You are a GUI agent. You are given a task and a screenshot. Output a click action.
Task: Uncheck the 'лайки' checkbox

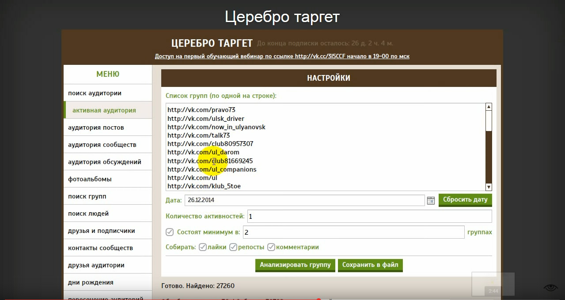pyautogui.click(x=203, y=247)
